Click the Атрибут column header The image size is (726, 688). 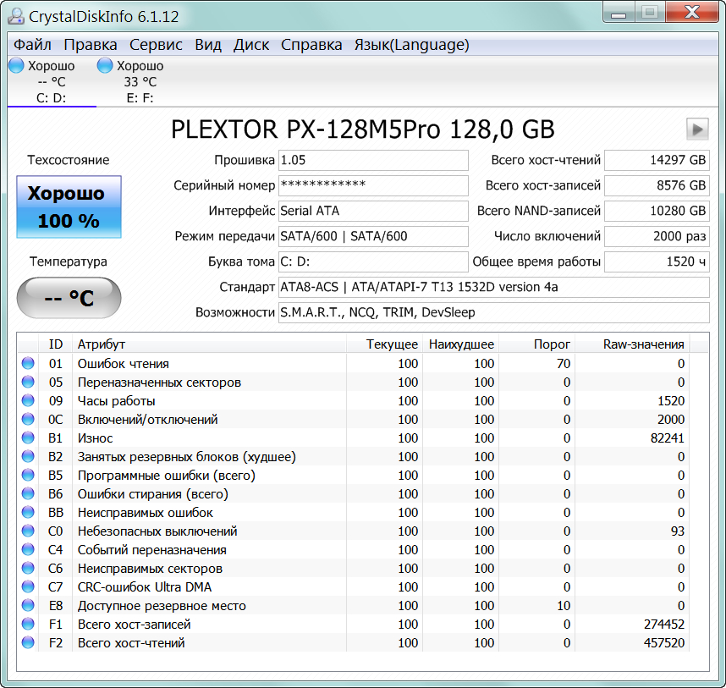coord(209,344)
